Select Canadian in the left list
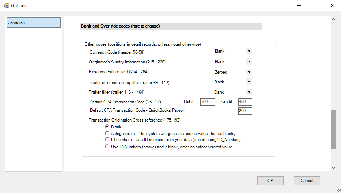 click(34, 22)
